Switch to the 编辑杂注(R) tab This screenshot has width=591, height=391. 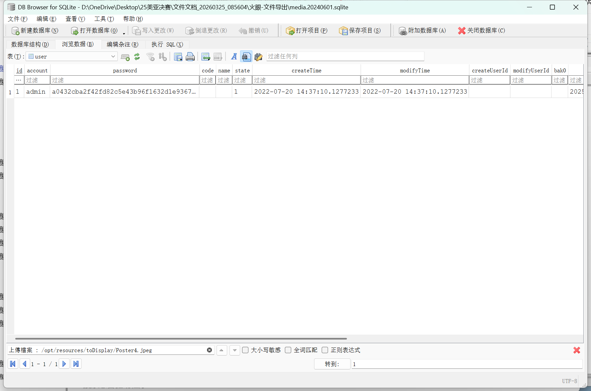tap(123, 44)
